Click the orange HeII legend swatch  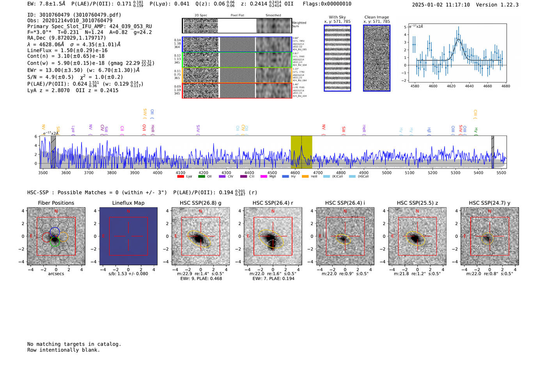pos(305,177)
